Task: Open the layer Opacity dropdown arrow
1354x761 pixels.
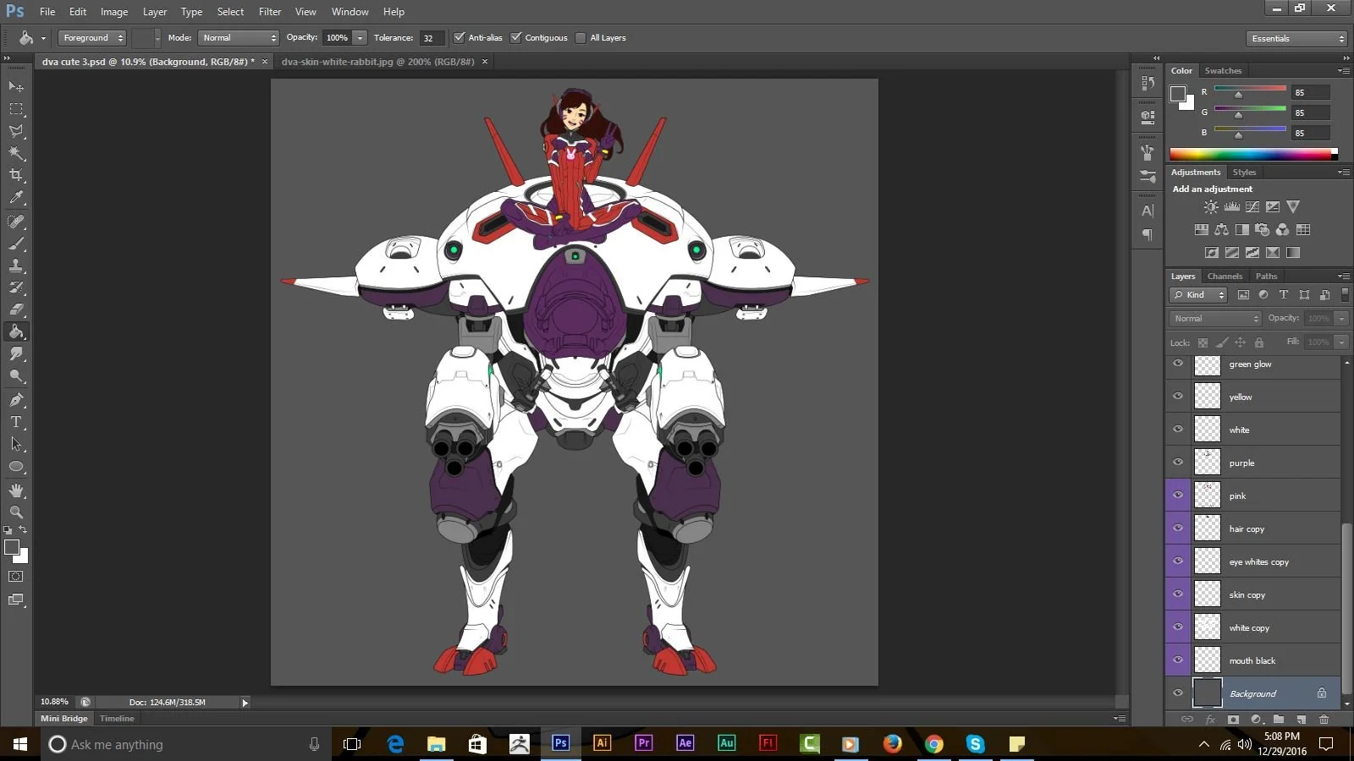Action: [1341, 319]
